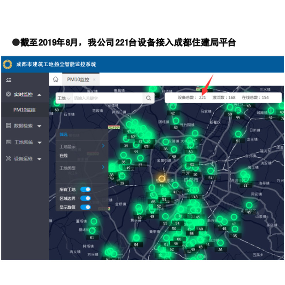This screenshot has width=285, height=285.
Task: Collapse the left navigation sidebar
Action: pyautogui.click(x=8, y=80)
